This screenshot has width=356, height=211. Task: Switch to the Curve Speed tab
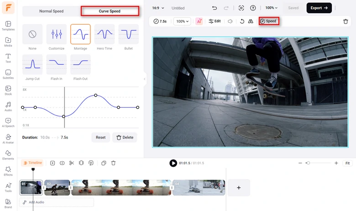coord(110,11)
